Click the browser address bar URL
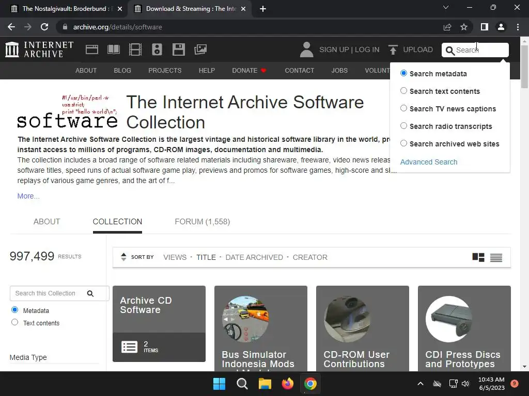This screenshot has width=529, height=396. tap(117, 27)
